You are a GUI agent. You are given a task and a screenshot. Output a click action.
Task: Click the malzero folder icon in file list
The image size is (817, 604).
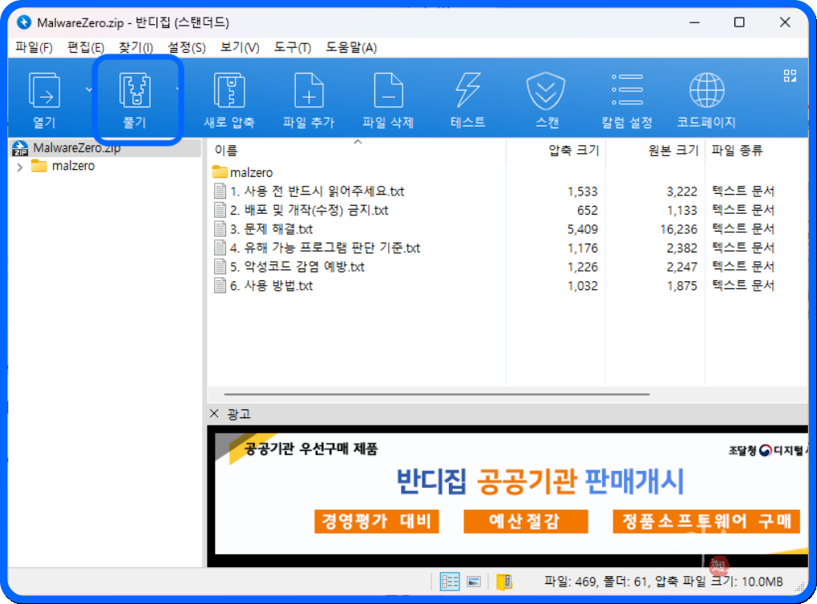coord(220,171)
